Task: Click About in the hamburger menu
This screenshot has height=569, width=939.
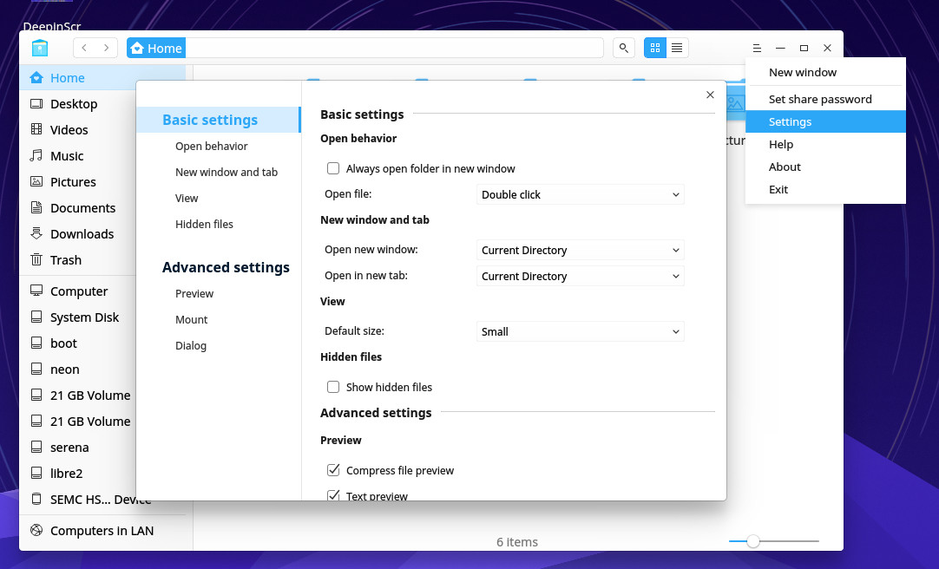Action: click(784, 167)
